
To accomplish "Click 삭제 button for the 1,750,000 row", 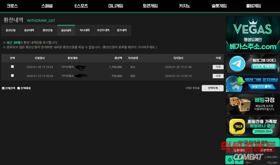I will (218, 67).
